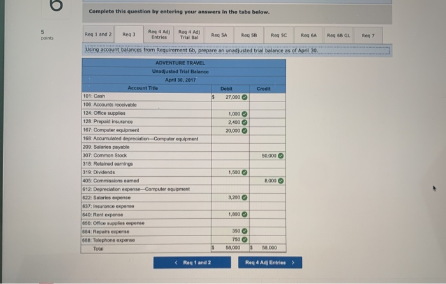This screenshot has height=284, width=446.
Task: Continue with Req 4 Adj Entries button
Action: click(x=270, y=262)
